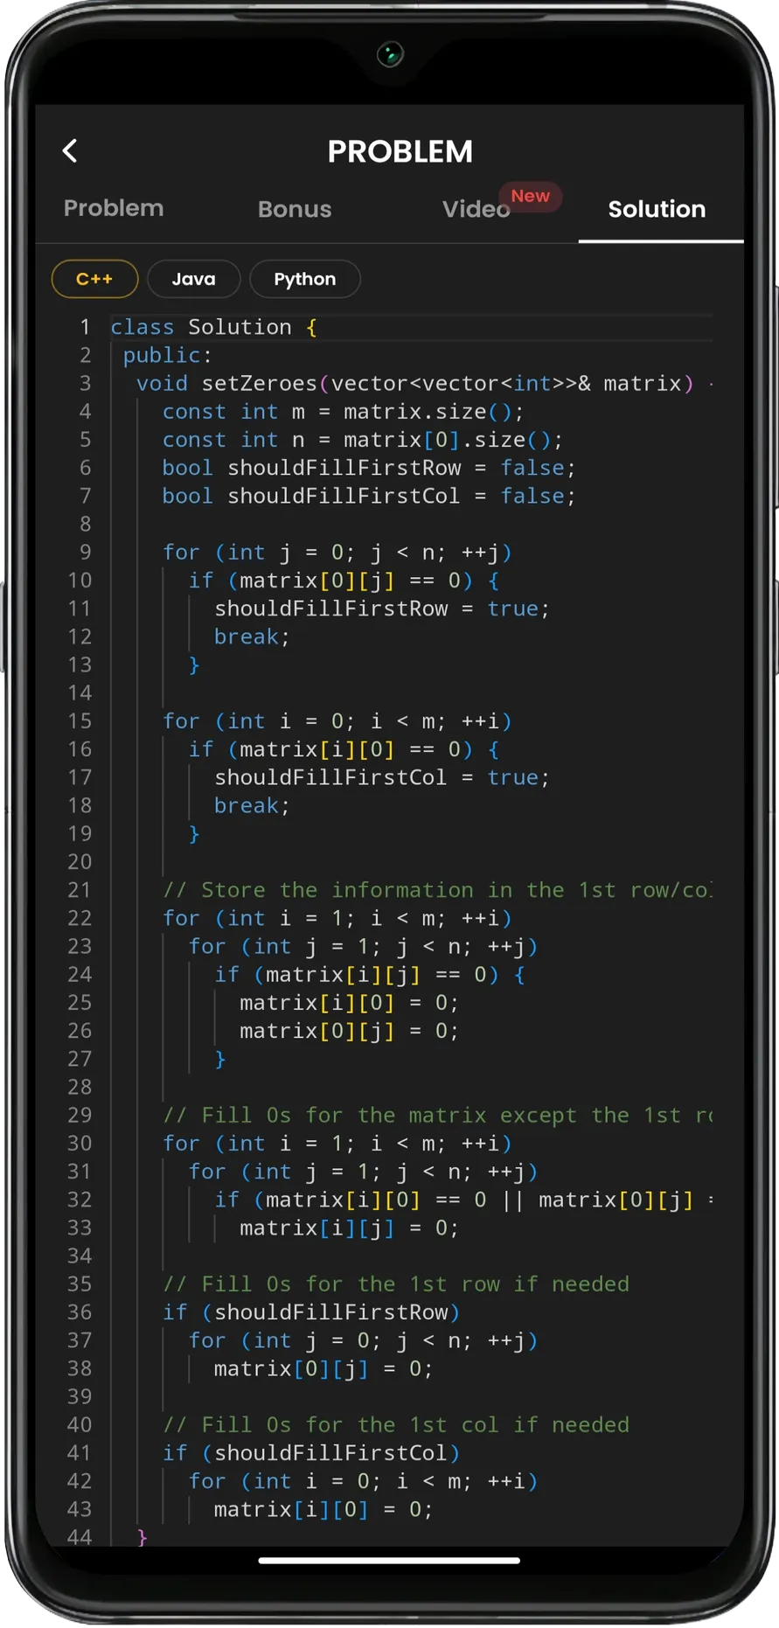This screenshot has width=779, height=1628.
Task: Click line 42 'for (int i = 0; i < m; ++i)'
Action: [x=363, y=1481]
